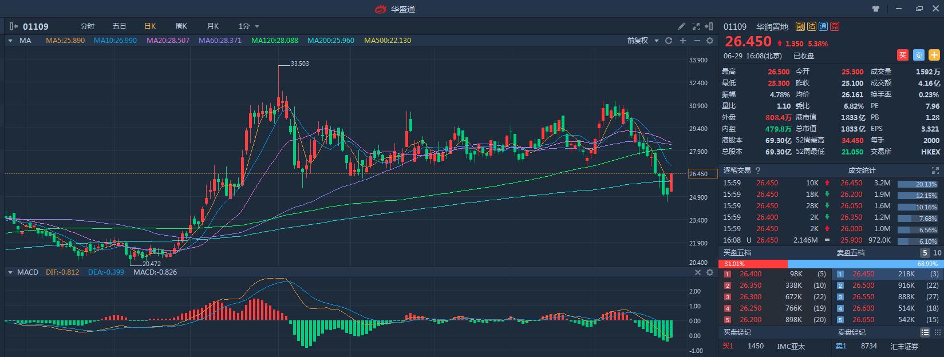Switch order book depth to 10 levels

coord(937,253)
